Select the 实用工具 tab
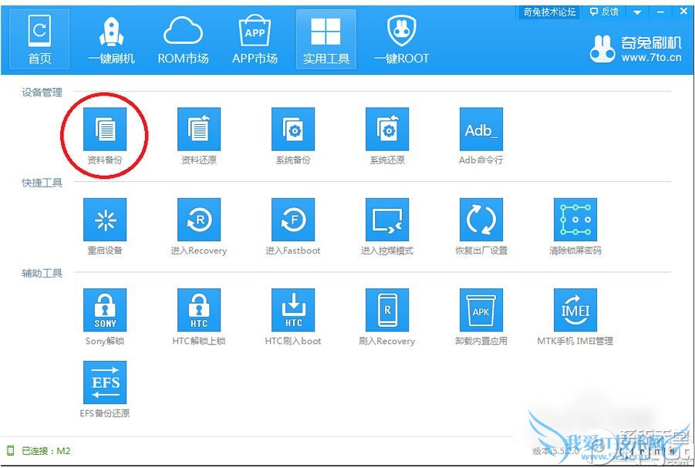The image size is (695, 468). click(326, 39)
